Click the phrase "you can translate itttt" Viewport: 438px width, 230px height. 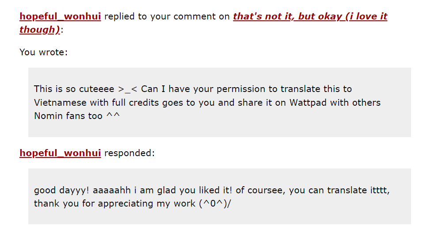point(339,190)
